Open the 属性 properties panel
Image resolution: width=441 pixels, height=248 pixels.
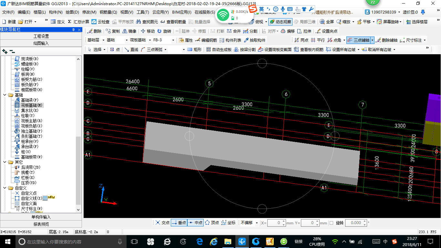click(186, 40)
